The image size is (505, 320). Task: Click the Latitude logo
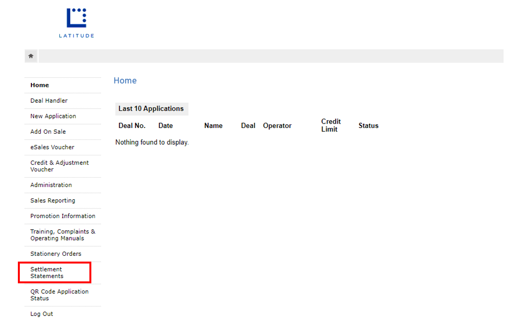76,23
